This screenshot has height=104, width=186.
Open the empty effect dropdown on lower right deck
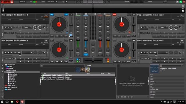pyautogui.click(x=163, y=53)
